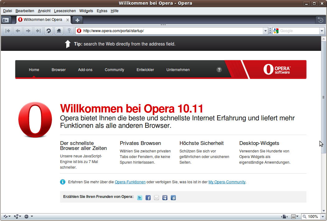Screen dimensions: 327x221
Task: Follow the My Opera-Community link
Action: point(227,182)
